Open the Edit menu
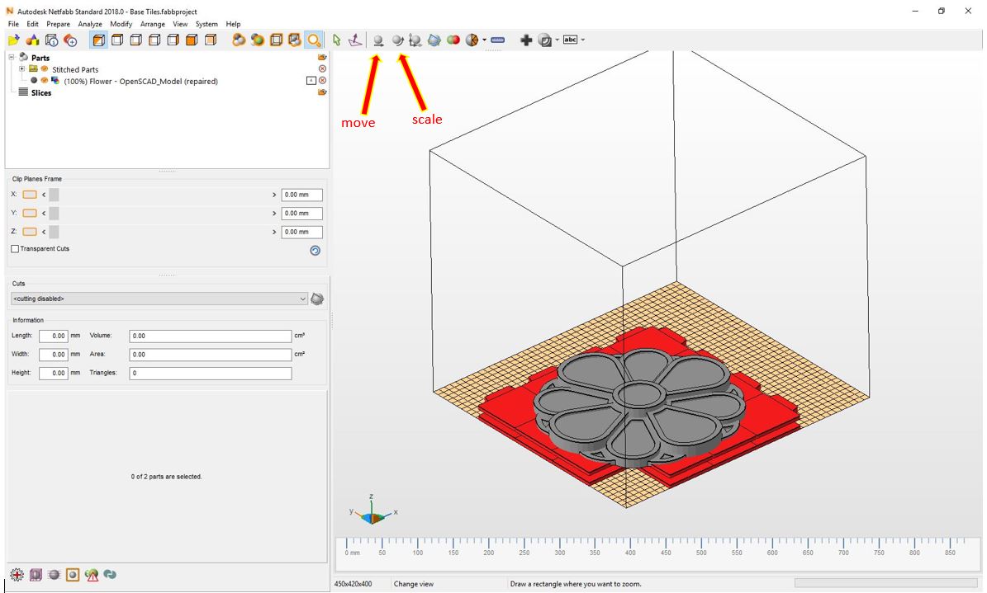The image size is (987, 593). (x=33, y=24)
